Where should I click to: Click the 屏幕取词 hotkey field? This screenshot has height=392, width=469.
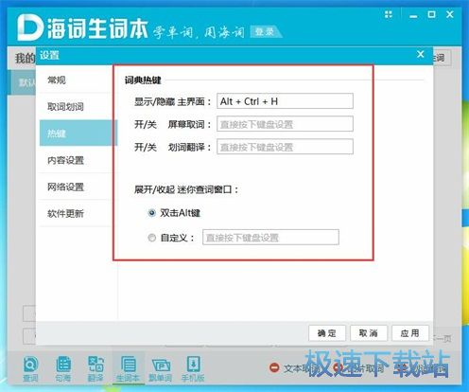(285, 124)
